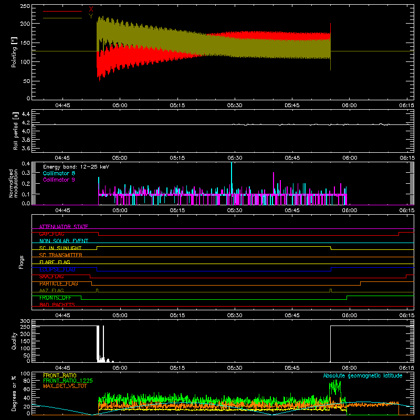The image size is (420, 420).
Task: Click 05:45 time label under modulation plot
Action: coord(292,211)
